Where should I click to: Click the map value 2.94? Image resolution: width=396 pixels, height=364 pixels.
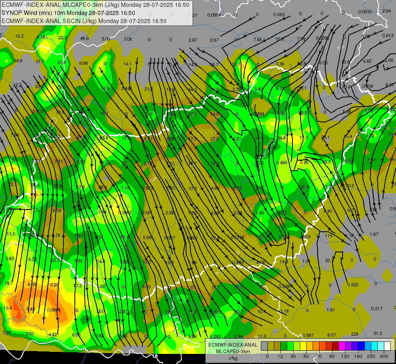(386, 11)
